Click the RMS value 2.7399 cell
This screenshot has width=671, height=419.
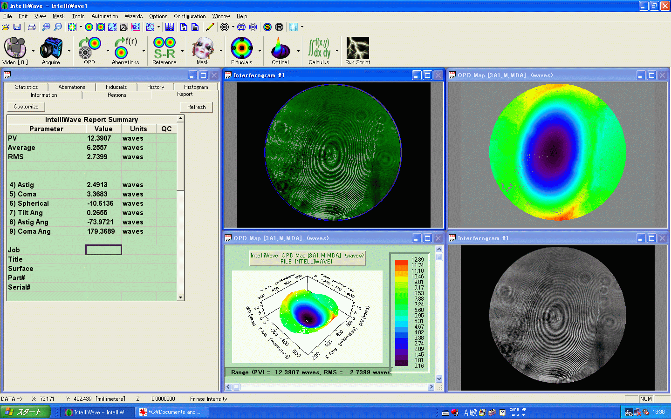(103, 157)
